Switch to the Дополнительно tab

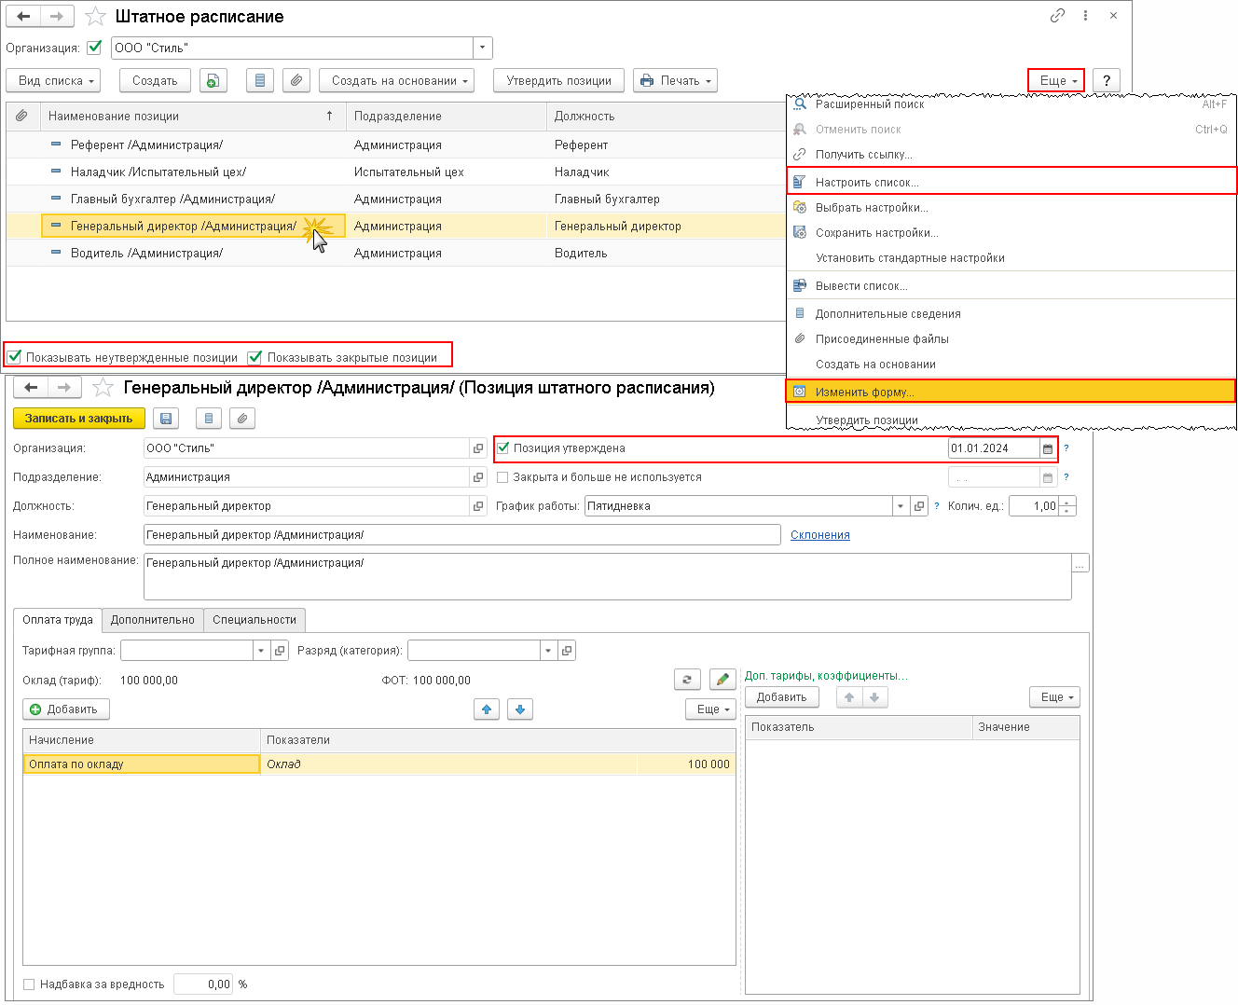[153, 620]
